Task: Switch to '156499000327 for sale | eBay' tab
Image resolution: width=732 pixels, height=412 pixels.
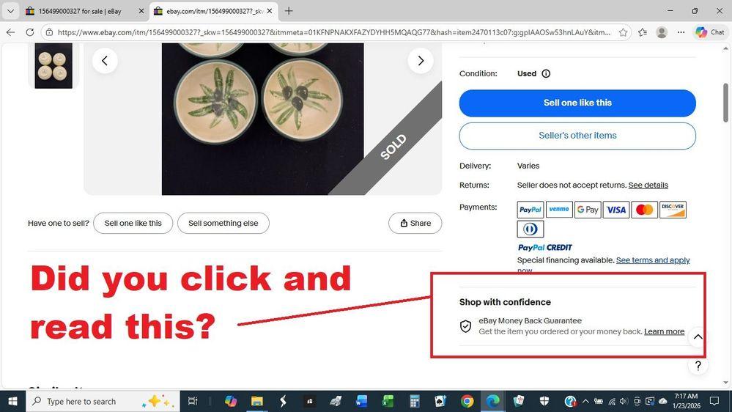Action: pos(80,11)
